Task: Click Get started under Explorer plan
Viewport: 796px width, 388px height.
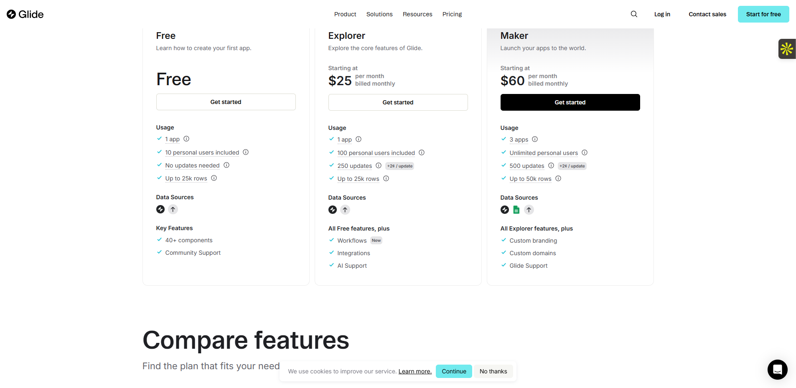Action: (398, 102)
